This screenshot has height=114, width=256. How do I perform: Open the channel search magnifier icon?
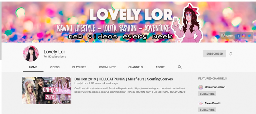pyautogui.click(x=179, y=67)
